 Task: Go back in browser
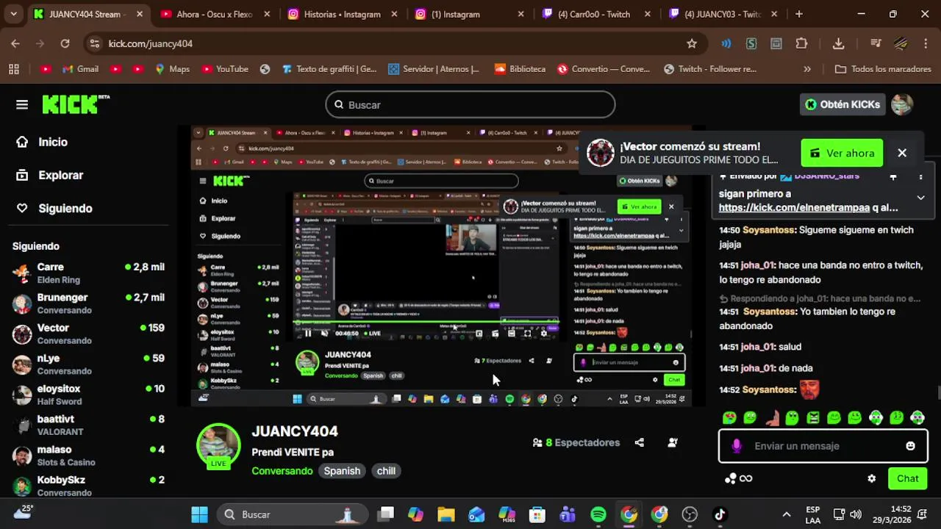[x=15, y=43]
